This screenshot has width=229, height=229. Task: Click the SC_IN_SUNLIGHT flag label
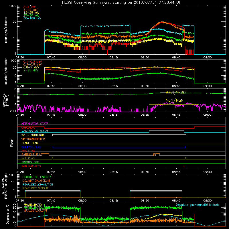coord(33,135)
